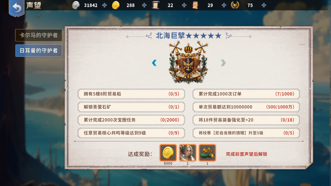The height and width of the screenshot is (186, 331).
Task: Click the red map icon next to 29
Action: [195, 5]
